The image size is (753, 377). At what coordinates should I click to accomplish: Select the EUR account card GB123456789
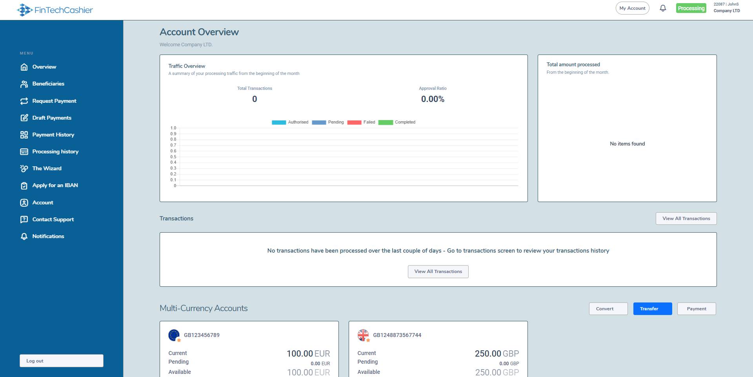249,349
